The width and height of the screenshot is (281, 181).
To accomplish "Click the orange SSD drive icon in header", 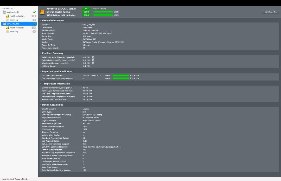I will 42,12.
